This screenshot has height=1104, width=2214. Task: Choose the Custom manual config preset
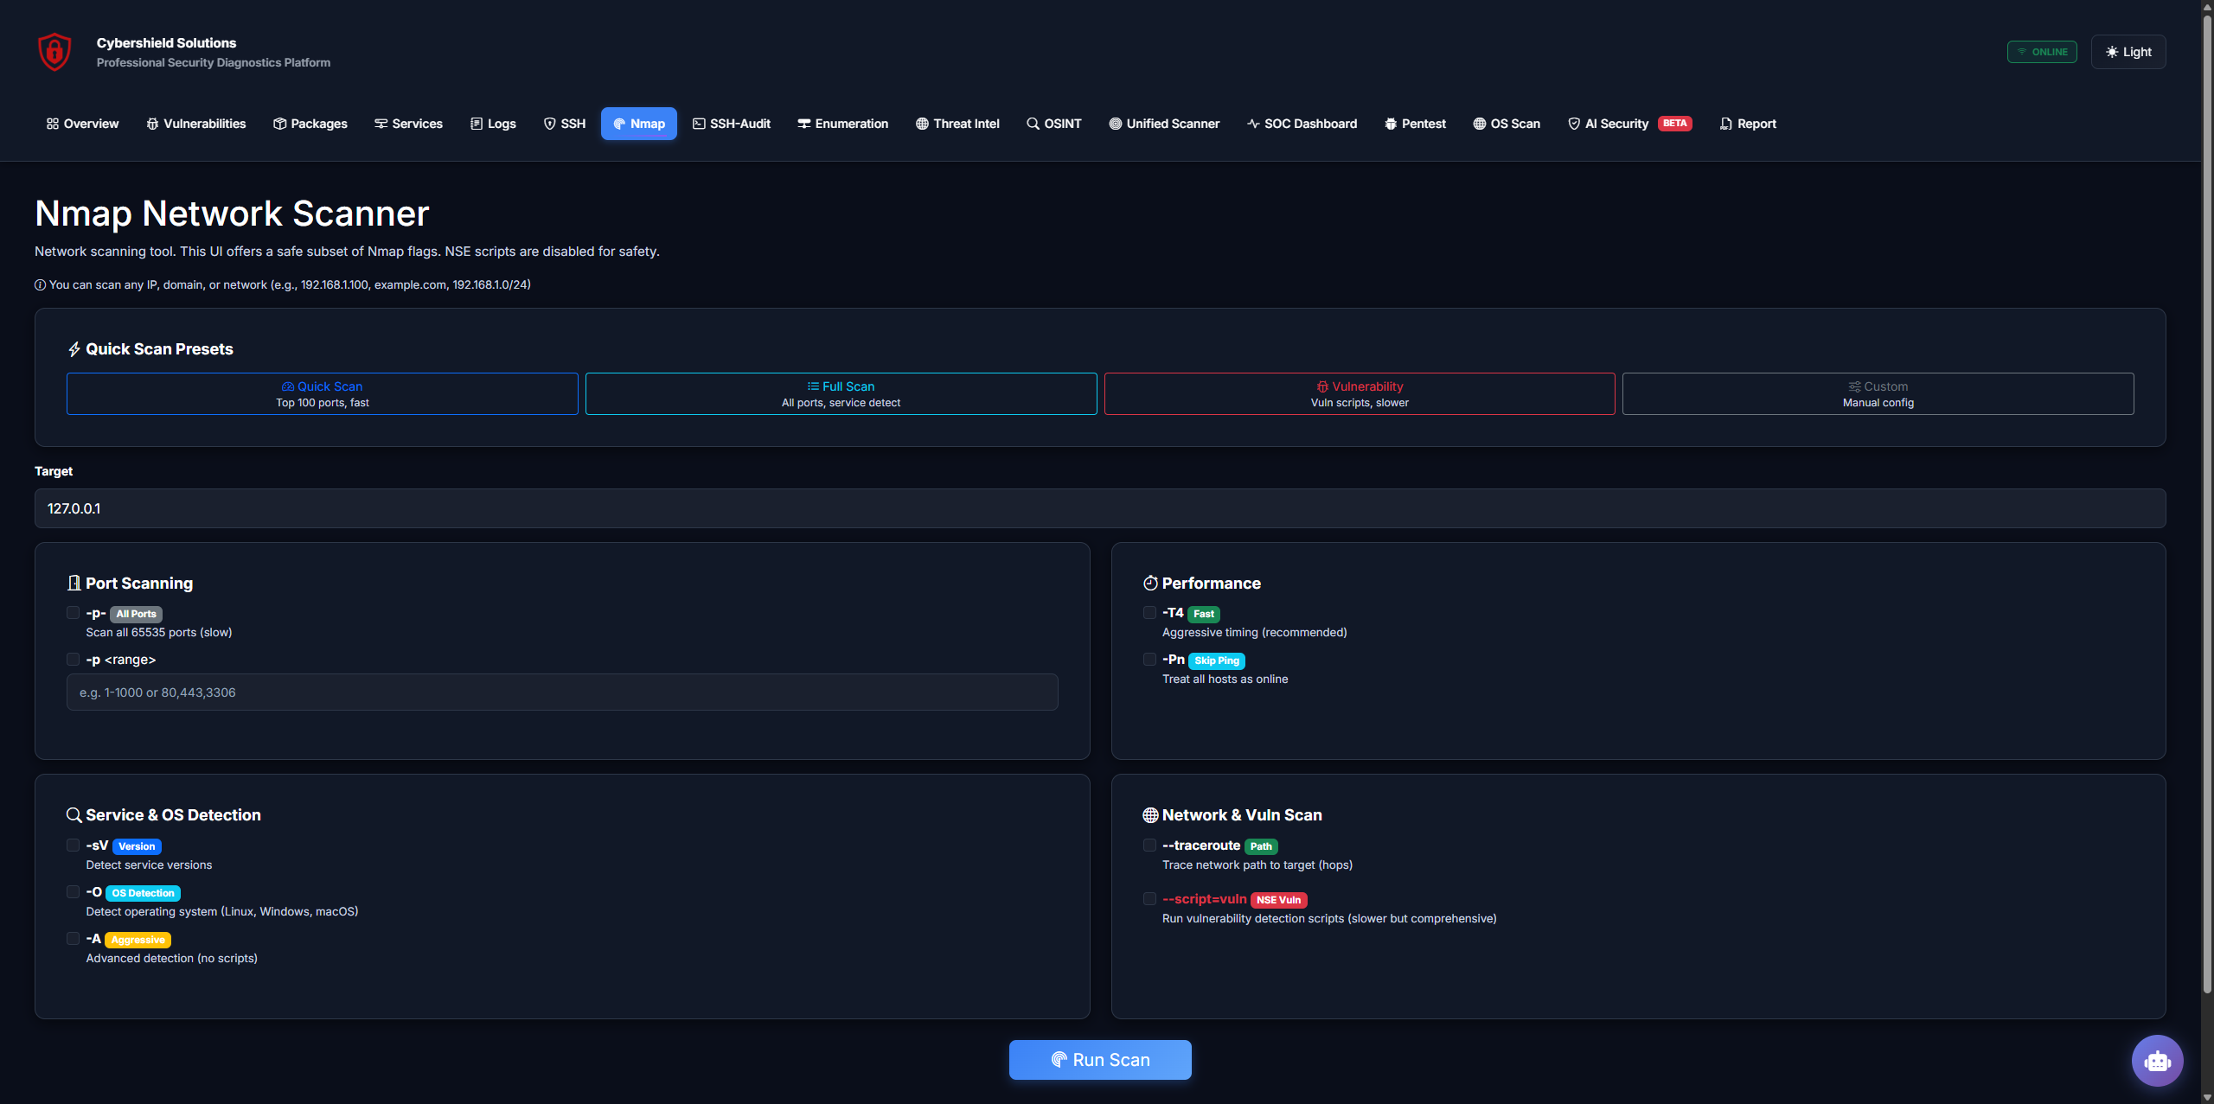click(x=1877, y=393)
